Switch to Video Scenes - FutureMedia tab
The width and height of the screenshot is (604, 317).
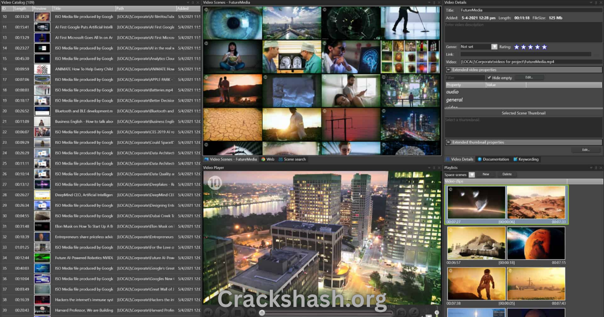[x=231, y=160]
